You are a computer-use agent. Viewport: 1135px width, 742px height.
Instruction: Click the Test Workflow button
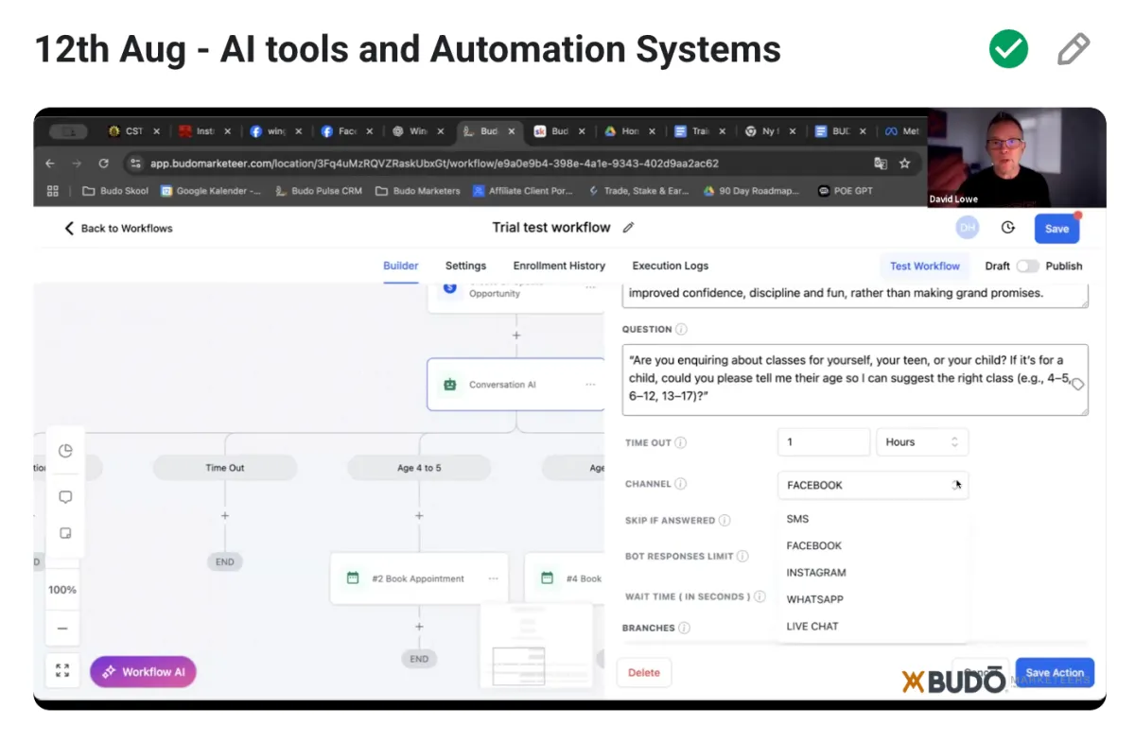(x=925, y=267)
